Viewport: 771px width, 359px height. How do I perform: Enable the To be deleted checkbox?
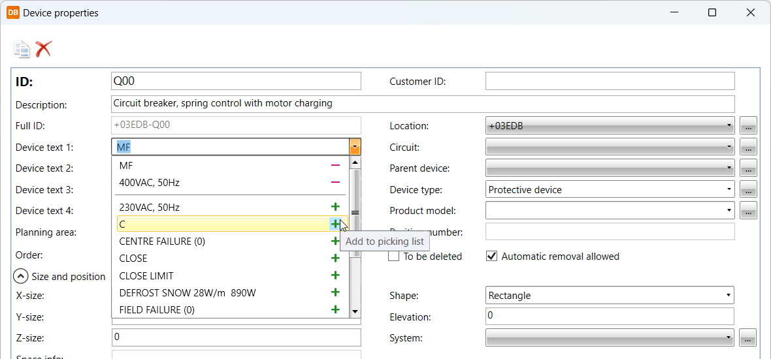pyautogui.click(x=394, y=257)
